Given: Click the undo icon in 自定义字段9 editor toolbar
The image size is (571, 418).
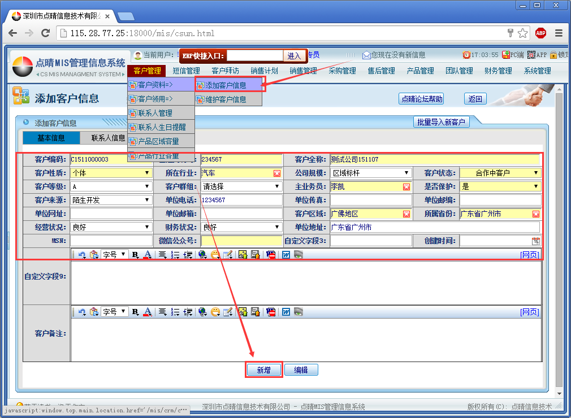Looking at the screenshot, I should [x=82, y=255].
